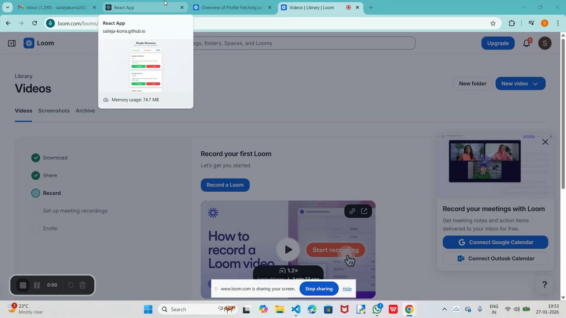Viewport: 566px width, 318px height.
Task: Bookmark this page with the star icon
Action: coord(493,23)
